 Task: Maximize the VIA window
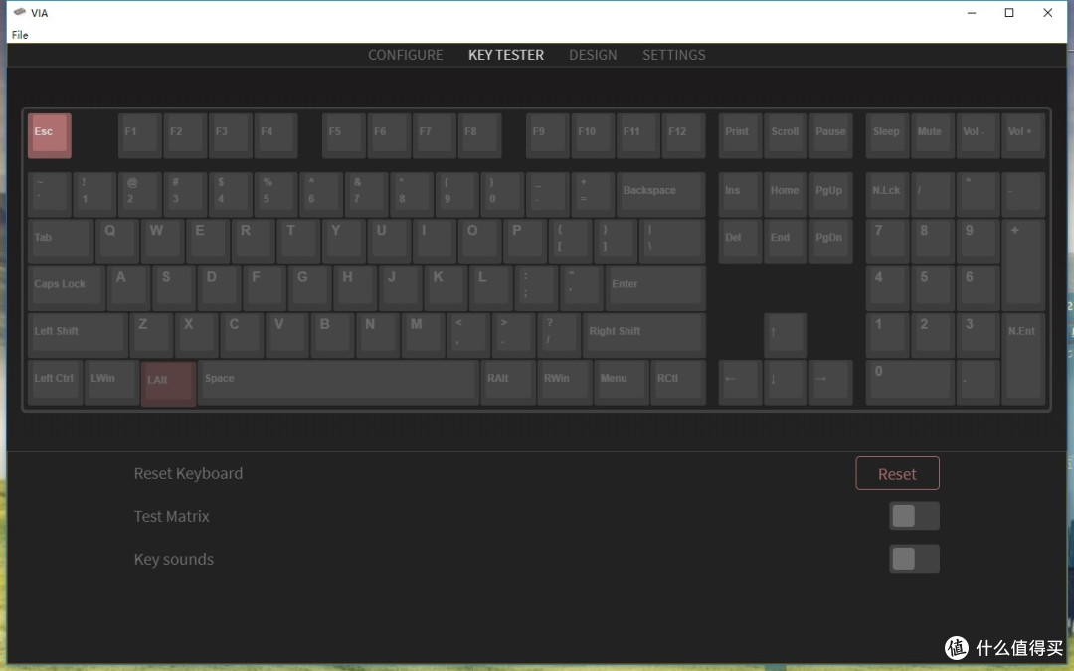coord(1009,12)
